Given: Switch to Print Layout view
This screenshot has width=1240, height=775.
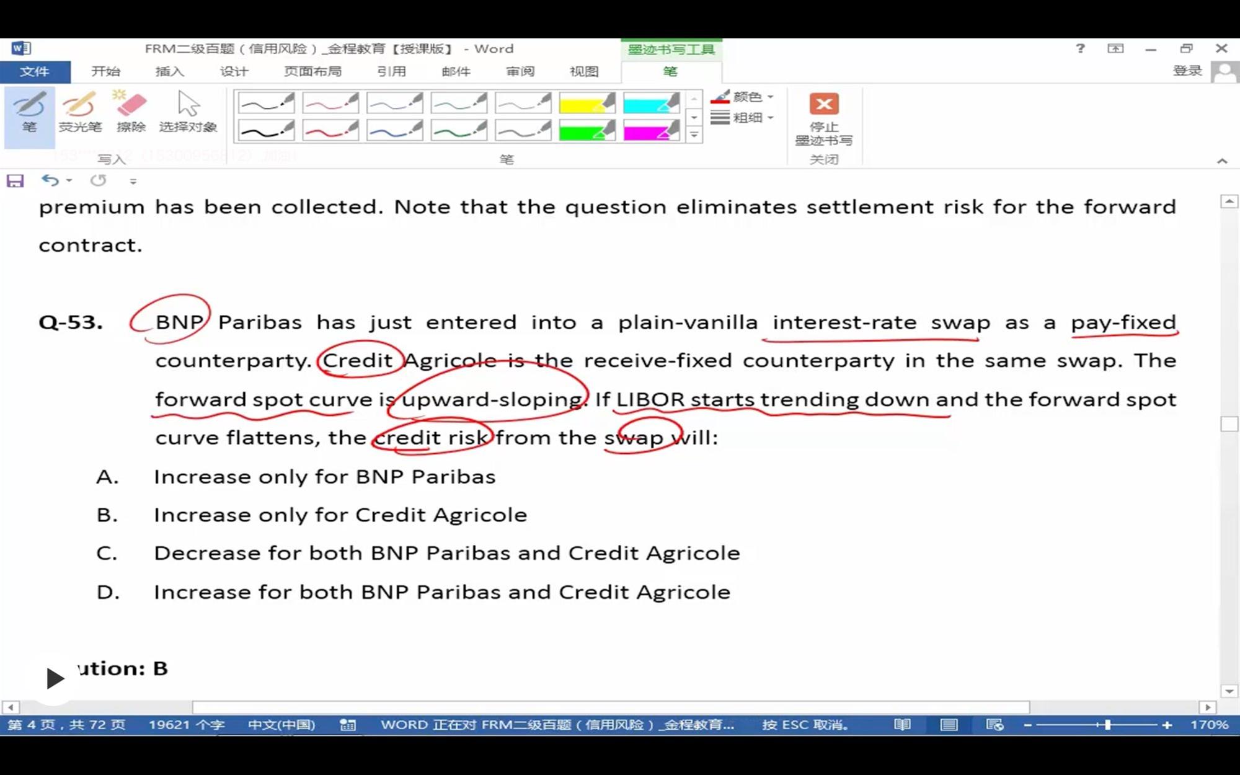Looking at the screenshot, I should [x=949, y=725].
